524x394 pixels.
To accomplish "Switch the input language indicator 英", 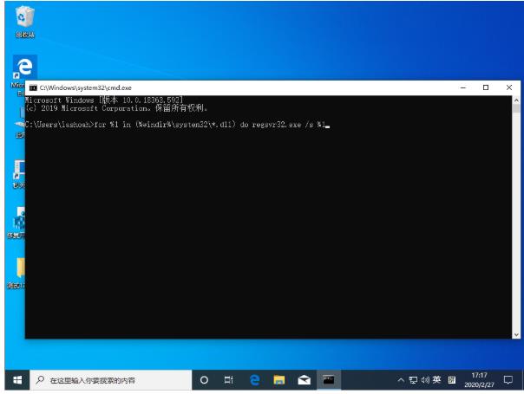I will click(x=436, y=379).
